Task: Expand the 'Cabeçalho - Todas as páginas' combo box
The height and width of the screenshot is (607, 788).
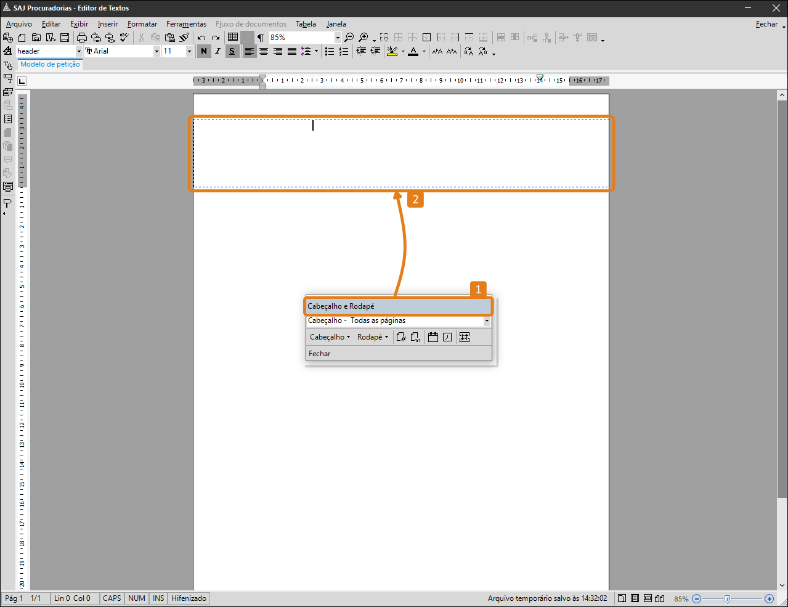Action: click(x=487, y=320)
